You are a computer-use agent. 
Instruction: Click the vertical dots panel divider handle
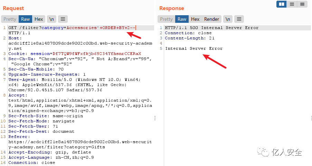pos(155,118)
